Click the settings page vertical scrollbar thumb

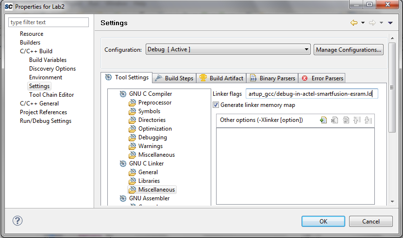pyautogui.click(x=392, y=88)
